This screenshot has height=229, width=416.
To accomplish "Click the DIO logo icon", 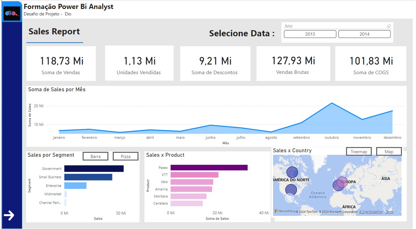I will coord(12,13).
